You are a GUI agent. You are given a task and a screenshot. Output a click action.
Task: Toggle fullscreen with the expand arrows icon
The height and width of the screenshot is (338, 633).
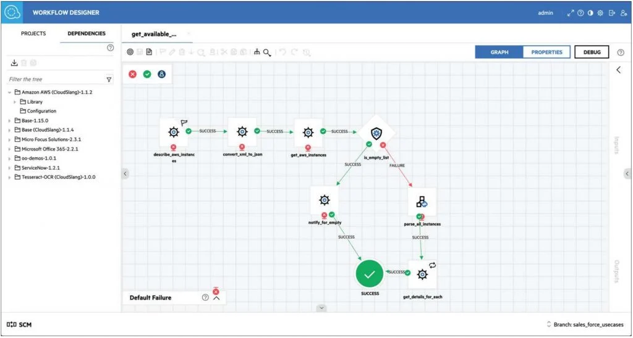pos(571,12)
